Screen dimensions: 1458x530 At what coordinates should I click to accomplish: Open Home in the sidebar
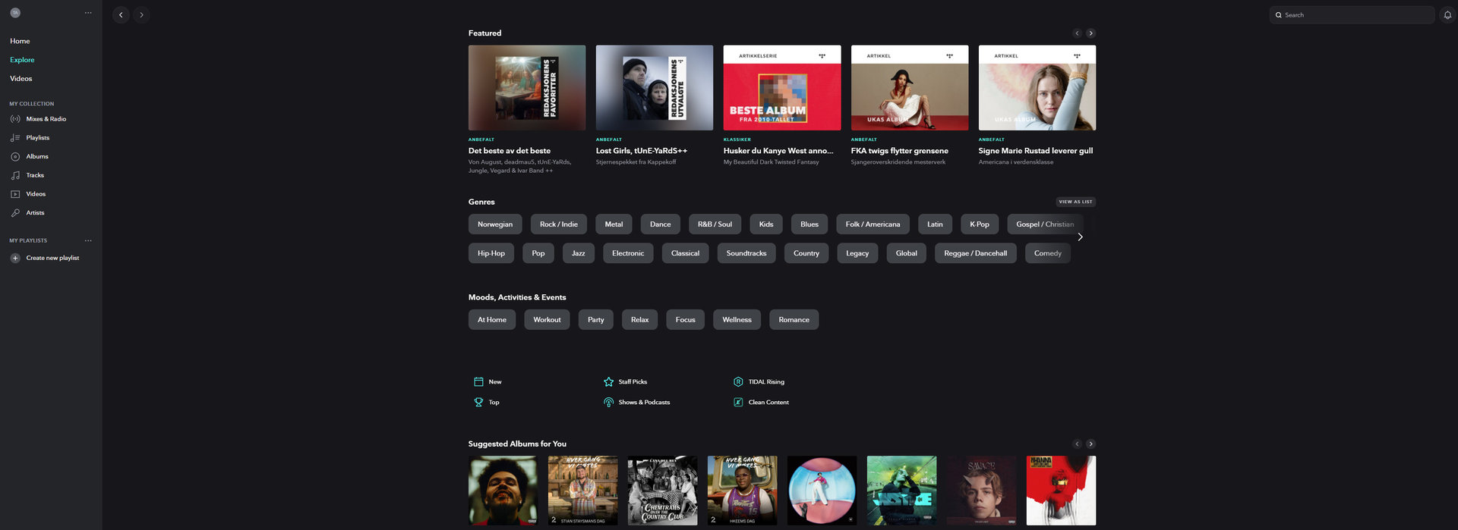[x=20, y=41]
